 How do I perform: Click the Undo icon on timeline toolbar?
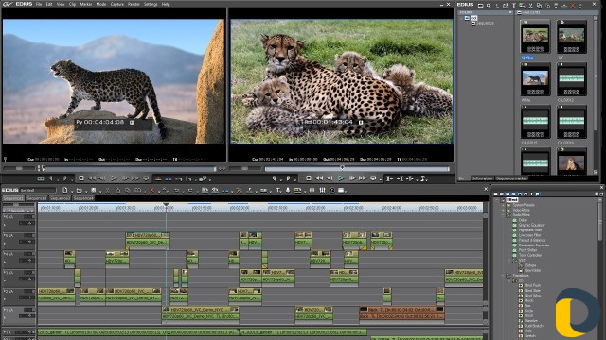177,190
